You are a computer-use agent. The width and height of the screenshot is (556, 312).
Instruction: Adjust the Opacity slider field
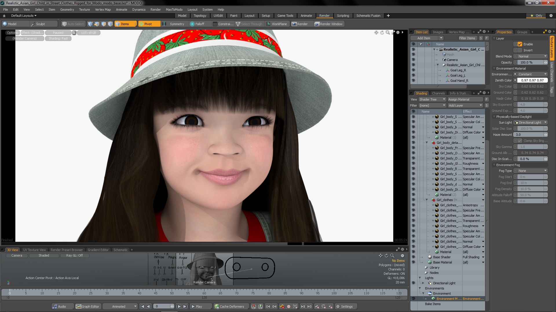coord(532,62)
